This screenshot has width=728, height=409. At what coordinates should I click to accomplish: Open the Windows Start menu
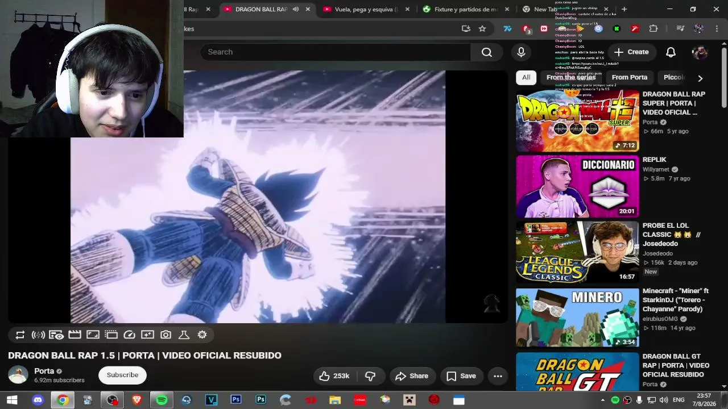click(x=12, y=400)
